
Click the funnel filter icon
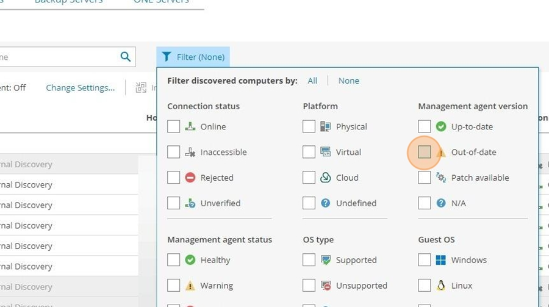click(x=167, y=57)
